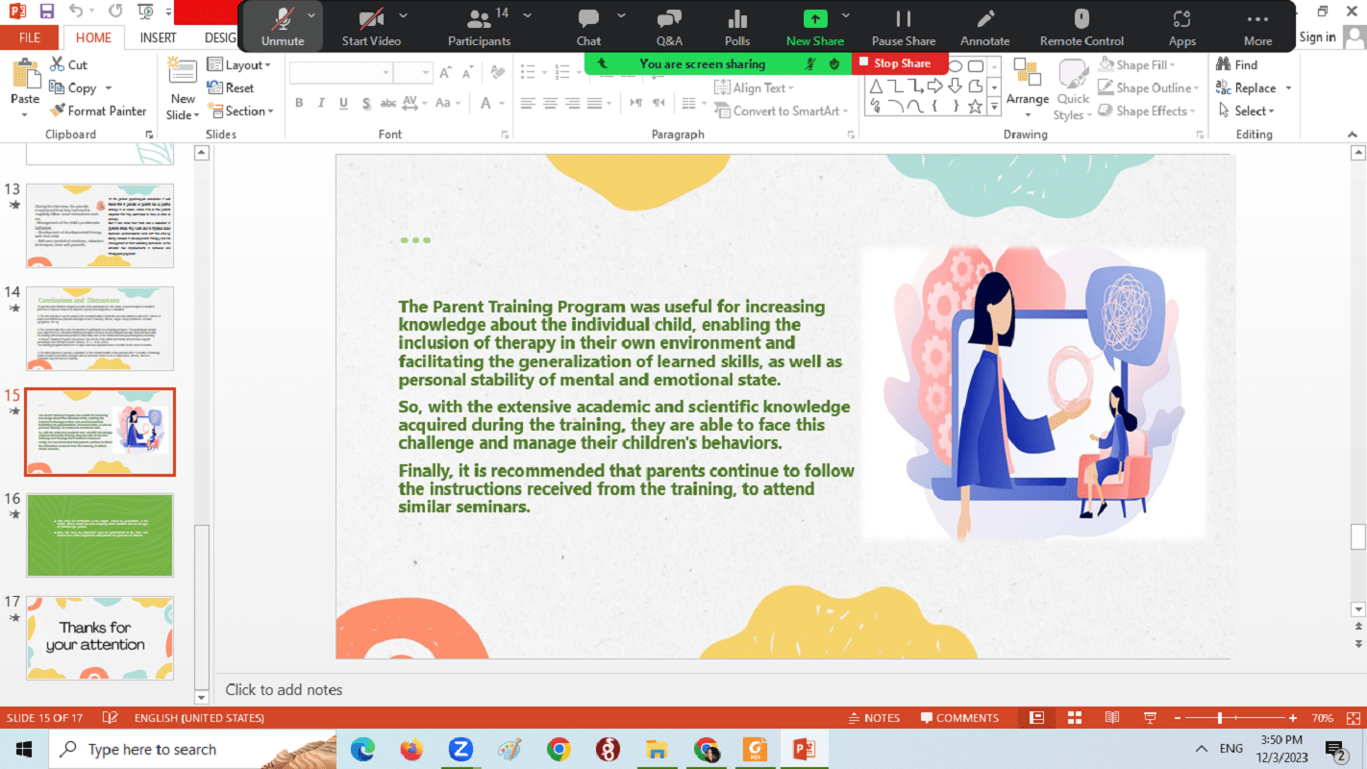1367x769 pixels.
Task: Select the slide 17 thumbnail
Action: click(100, 637)
